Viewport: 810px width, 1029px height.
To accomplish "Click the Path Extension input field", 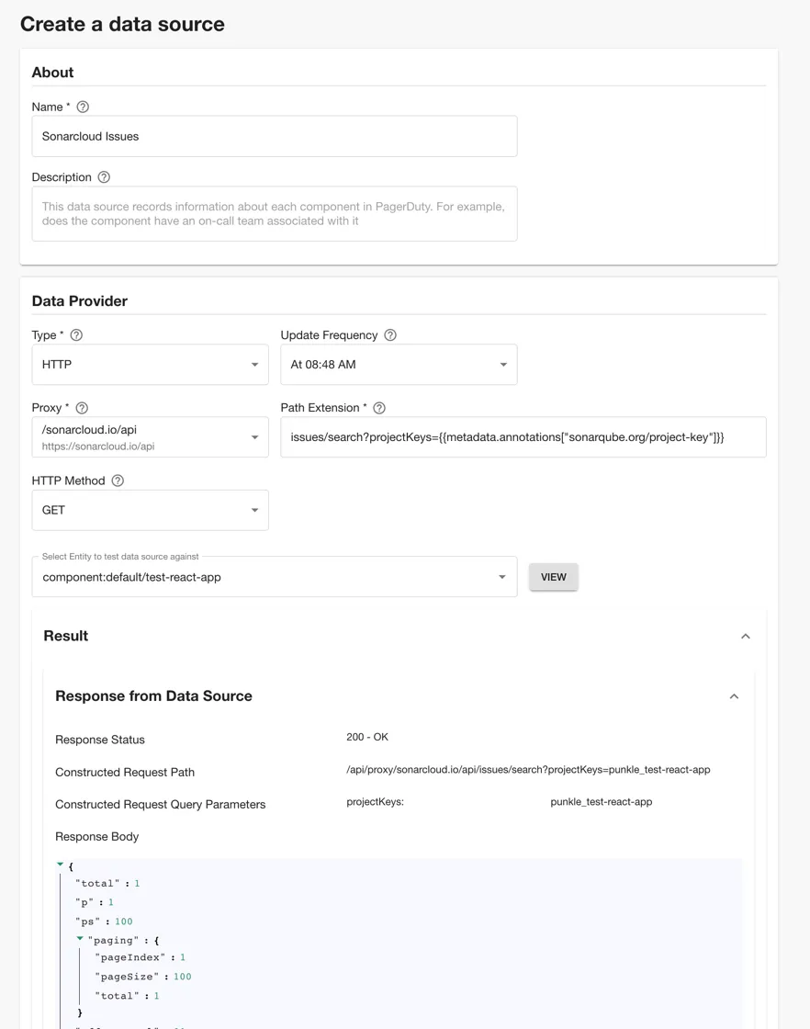I will tap(523, 436).
